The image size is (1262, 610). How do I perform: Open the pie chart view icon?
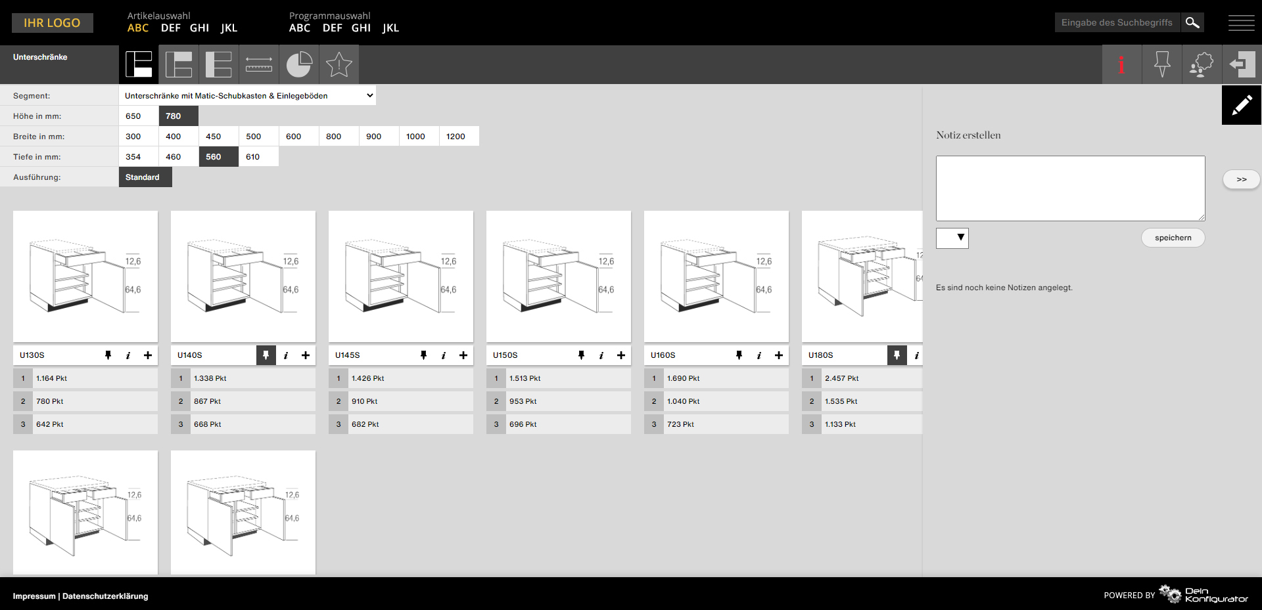coord(299,64)
